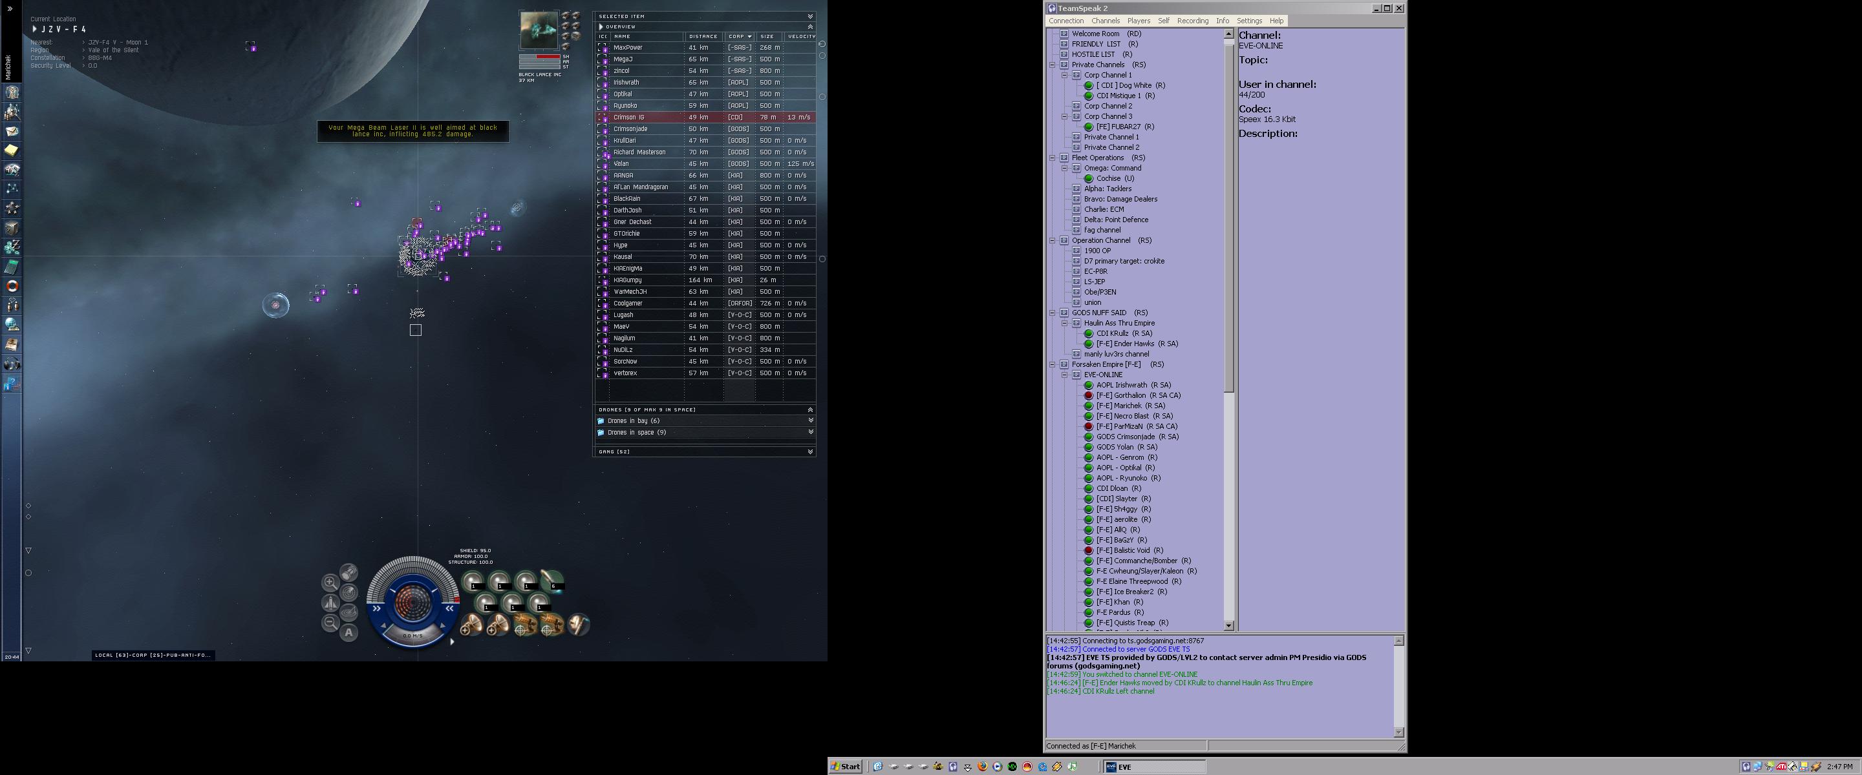Open the green calculator icon in sidebar
Viewport: 1862px width, 775px height.
point(12,267)
